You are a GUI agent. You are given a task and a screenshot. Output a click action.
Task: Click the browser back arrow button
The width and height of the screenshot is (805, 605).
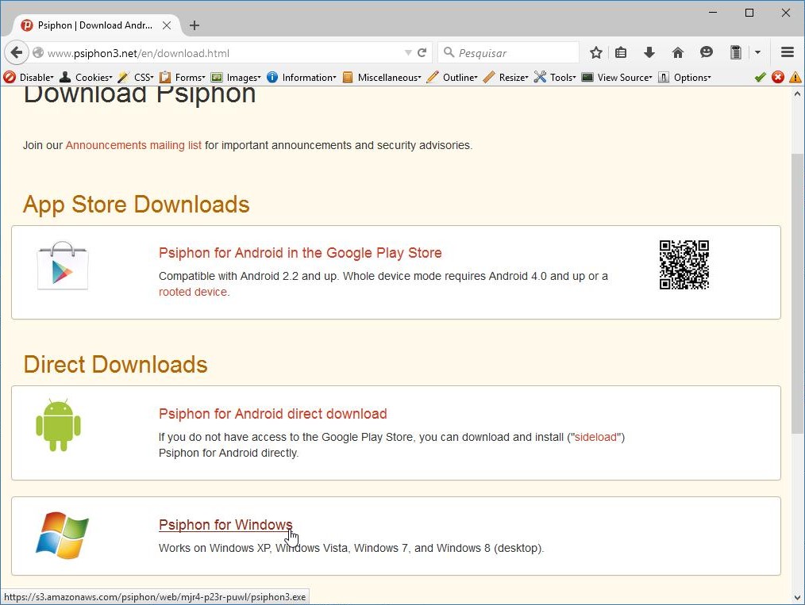pos(17,52)
